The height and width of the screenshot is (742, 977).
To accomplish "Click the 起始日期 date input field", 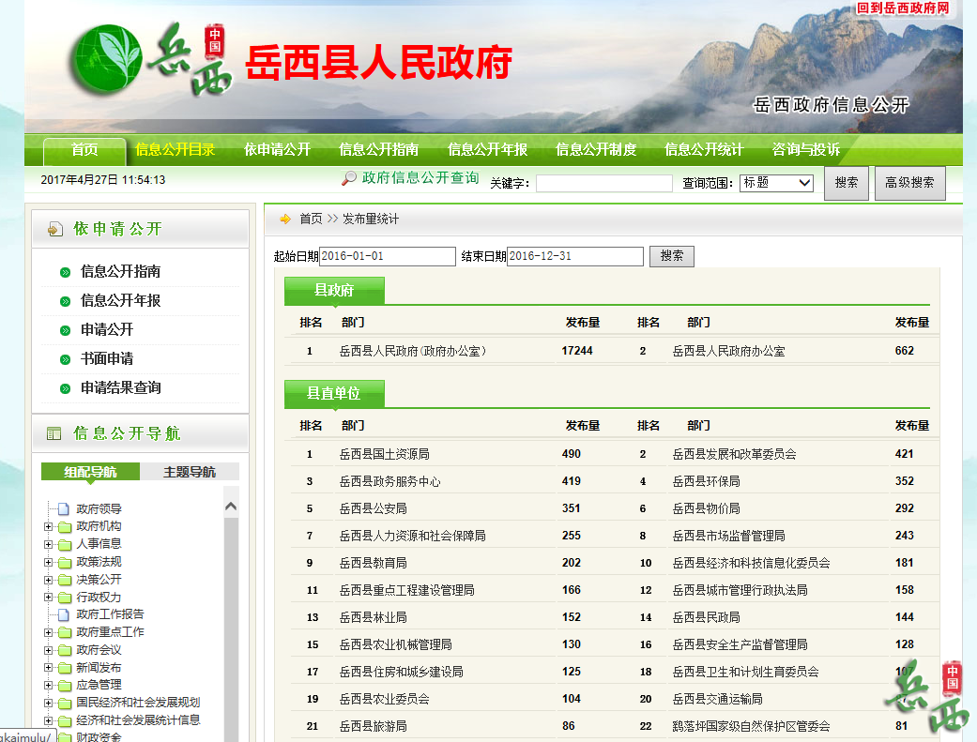I will click(387, 256).
